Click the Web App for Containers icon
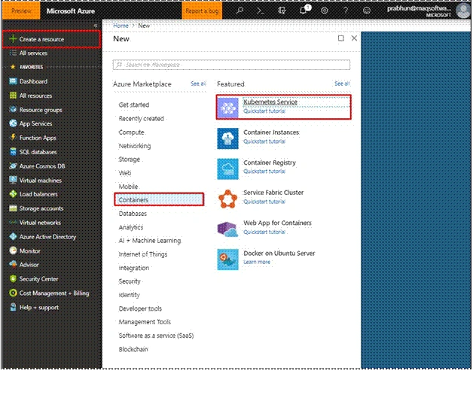 227,229
